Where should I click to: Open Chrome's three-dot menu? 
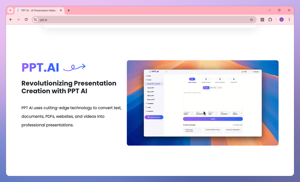289,20
